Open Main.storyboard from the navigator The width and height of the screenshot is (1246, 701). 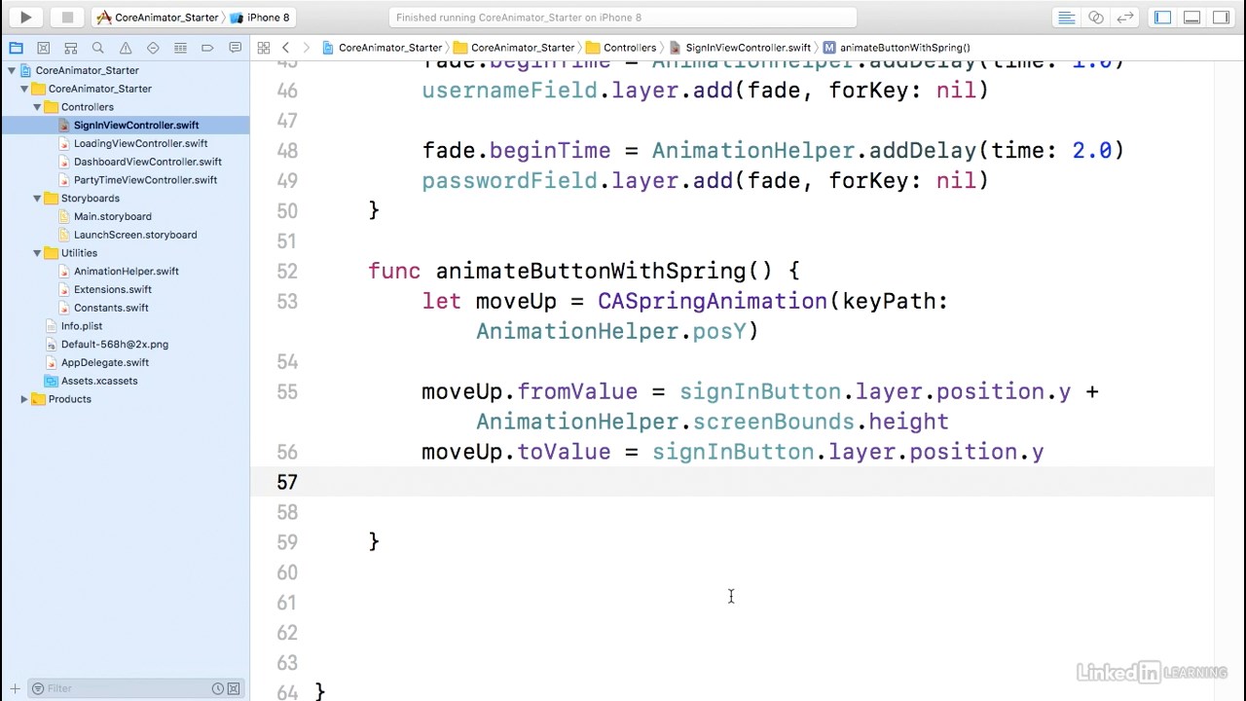click(x=113, y=216)
